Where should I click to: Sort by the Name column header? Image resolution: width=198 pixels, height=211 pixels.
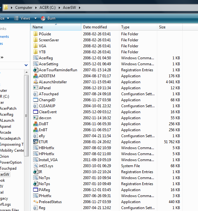[56, 27]
